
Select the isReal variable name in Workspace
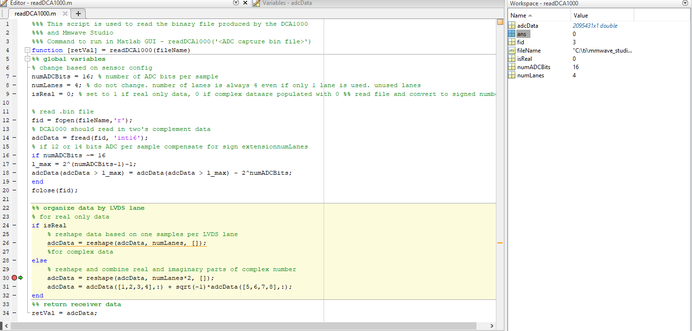coord(524,59)
